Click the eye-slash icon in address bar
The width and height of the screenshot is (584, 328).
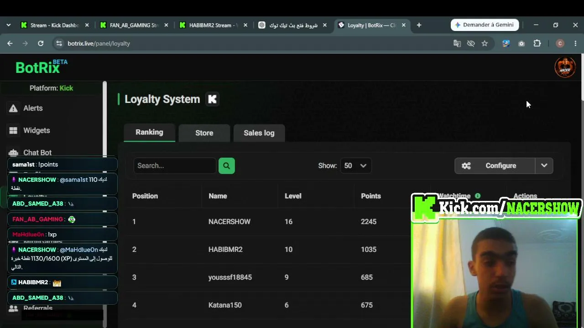[x=471, y=43]
